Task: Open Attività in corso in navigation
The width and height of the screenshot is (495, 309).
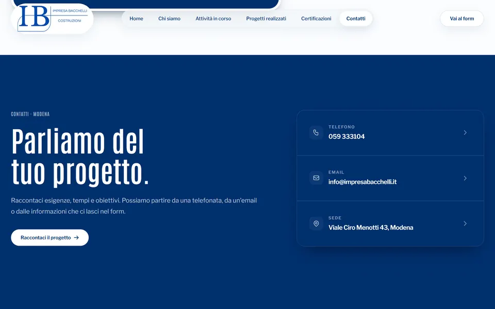Action: [213, 19]
